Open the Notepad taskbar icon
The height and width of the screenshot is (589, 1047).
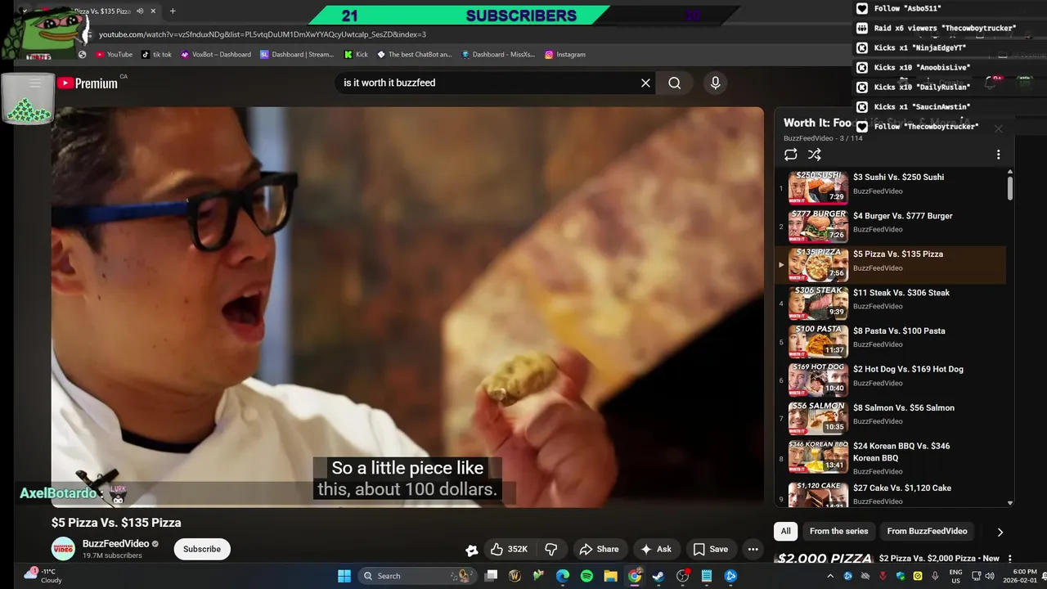click(706, 576)
